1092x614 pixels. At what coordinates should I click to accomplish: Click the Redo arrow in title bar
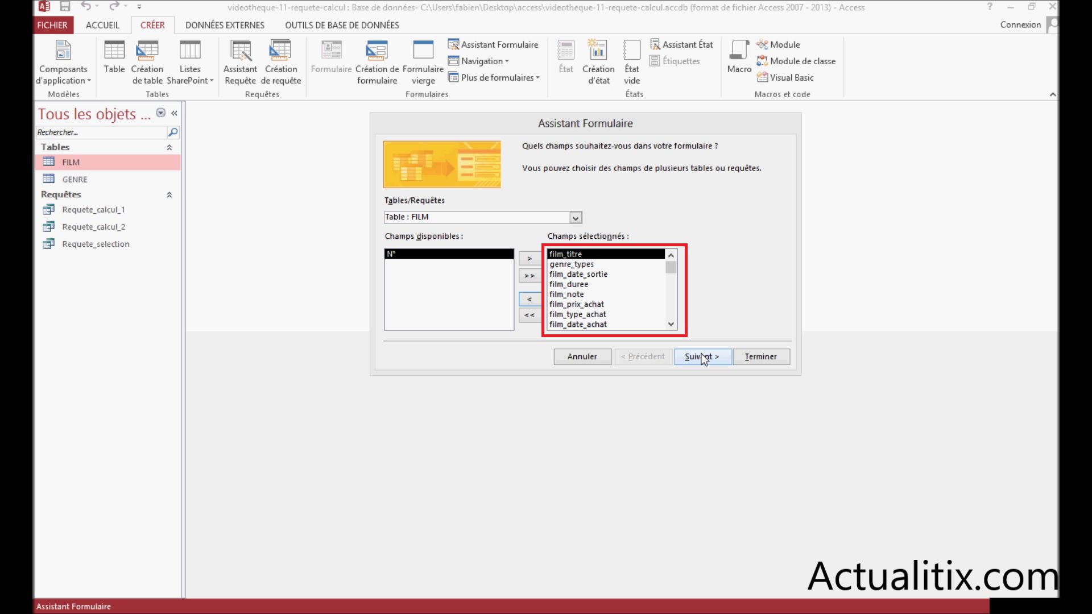[x=114, y=7]
